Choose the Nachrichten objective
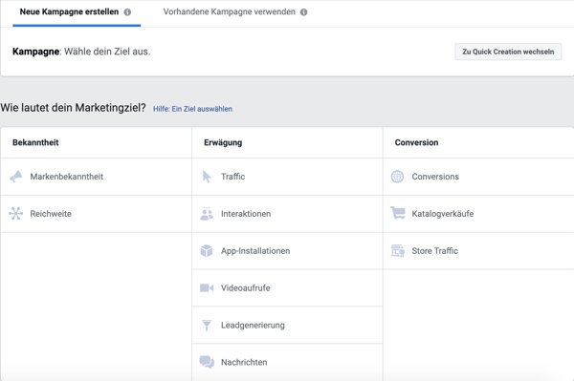The height and width of the screenshot is (381, 574). click(x=287, y=362)
